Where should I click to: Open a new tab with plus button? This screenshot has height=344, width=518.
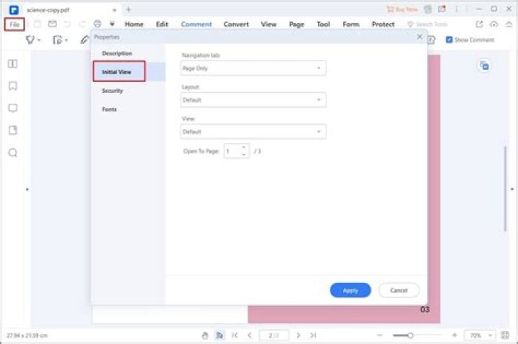(129, 9)
